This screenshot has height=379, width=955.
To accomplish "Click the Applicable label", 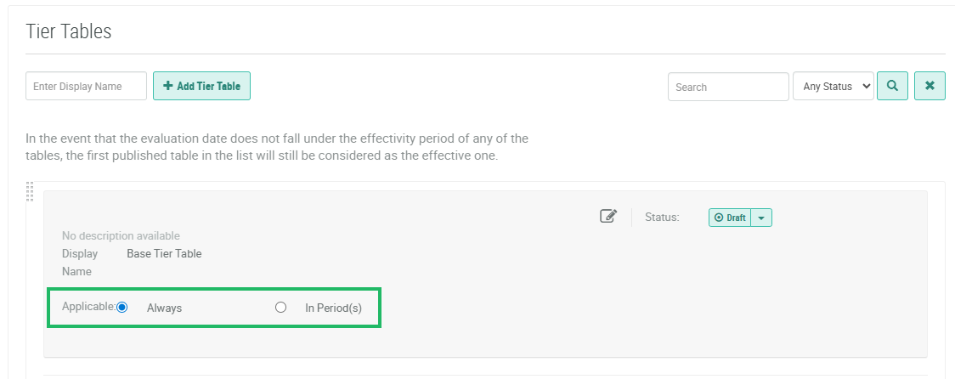I will tap(88, 307).
